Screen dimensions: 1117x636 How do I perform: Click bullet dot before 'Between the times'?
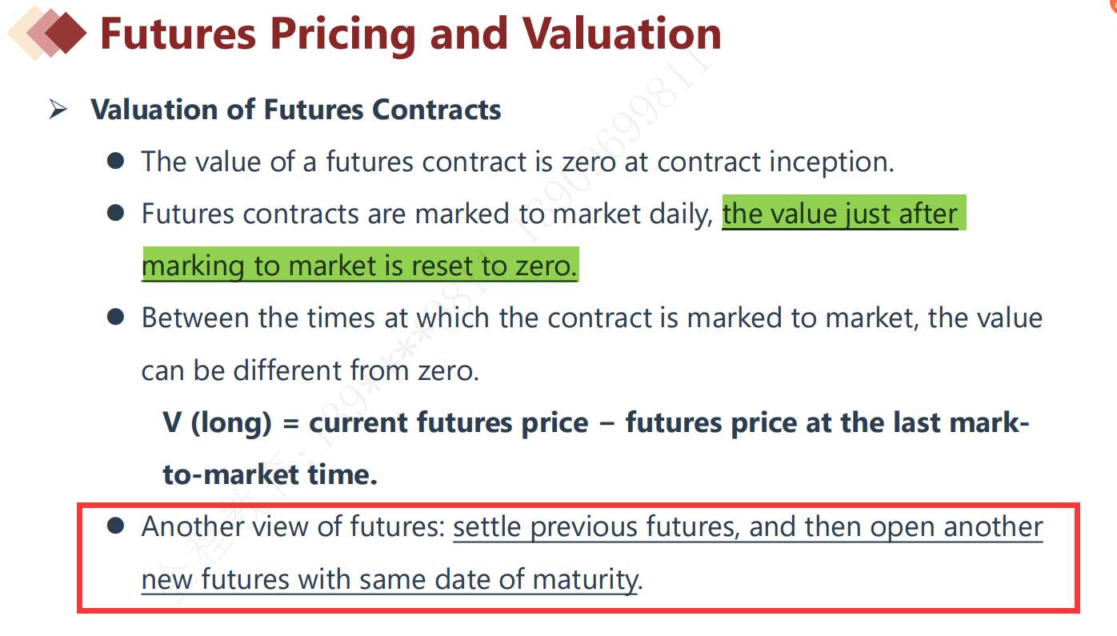coord(116,318)
